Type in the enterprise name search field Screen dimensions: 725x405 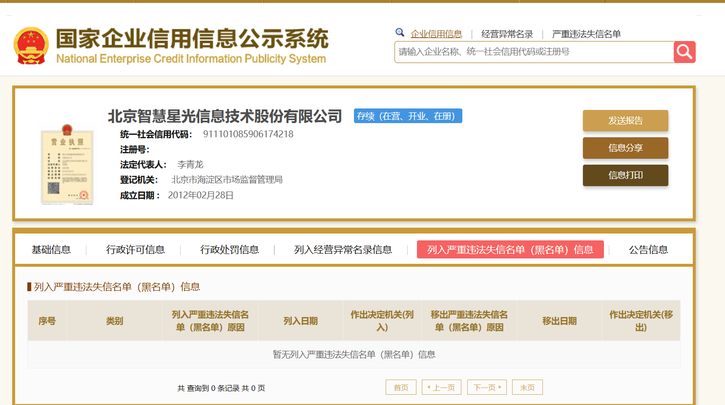click(x=534, y=52)
